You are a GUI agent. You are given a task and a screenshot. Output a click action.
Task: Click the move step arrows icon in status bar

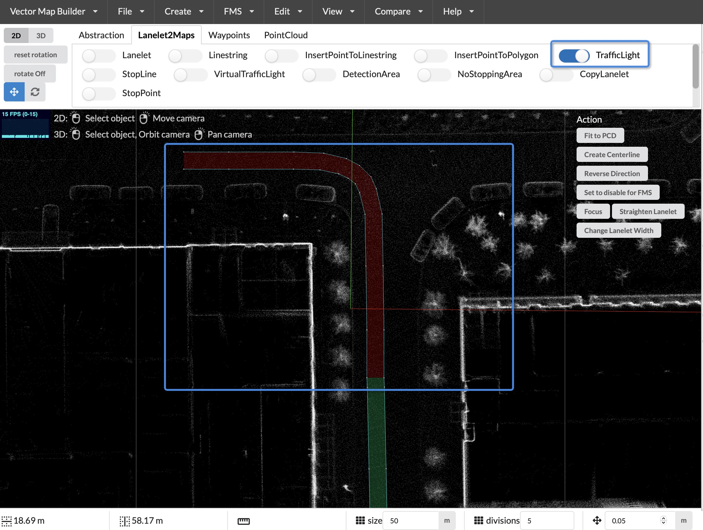[597, 521]
